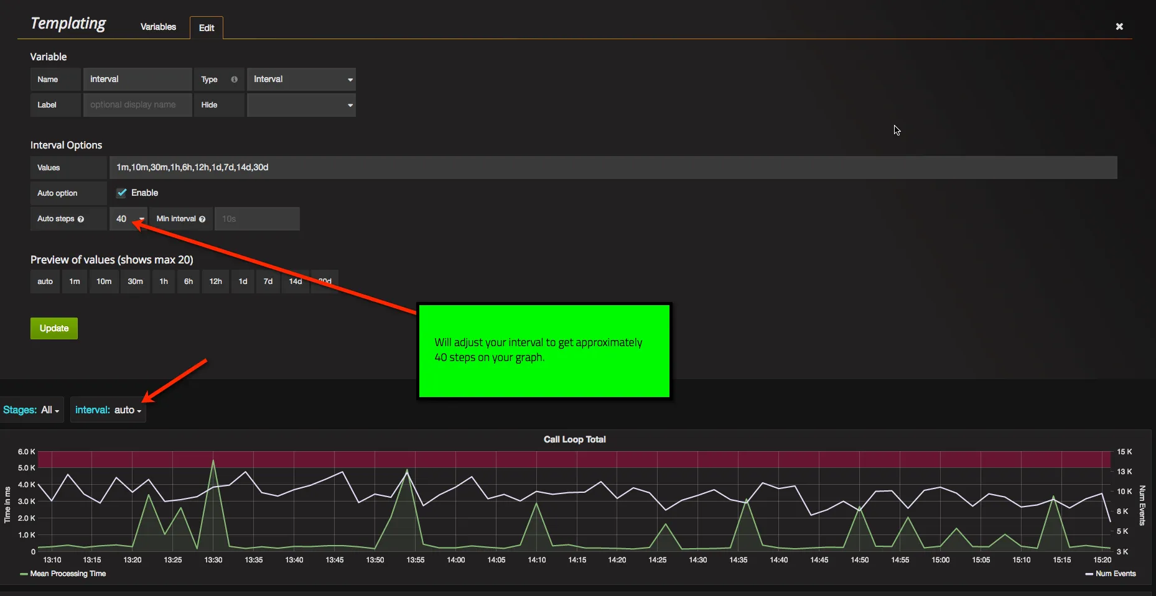The height and width of the screenshot is (596, 1156).
Task: Click the Min interval help icon
Action: [202, 219]
